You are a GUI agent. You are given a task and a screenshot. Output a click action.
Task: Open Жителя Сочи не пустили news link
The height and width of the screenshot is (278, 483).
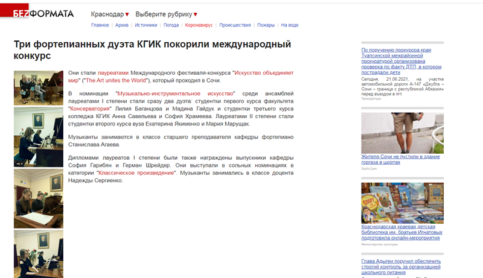click(400, 159)
